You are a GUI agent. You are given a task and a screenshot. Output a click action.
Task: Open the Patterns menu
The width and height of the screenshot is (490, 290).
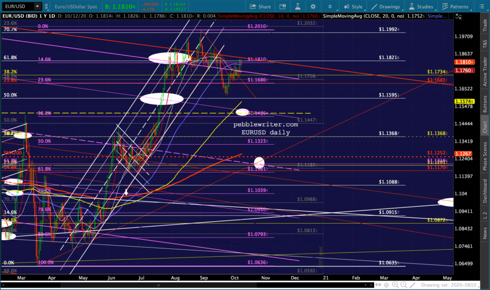point(456,7)
